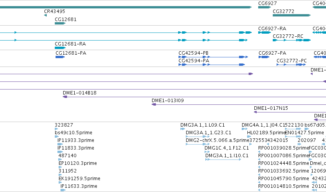Select the DME1-017N15 clone label
The height and width of the screenshot is (192, 326).
pyautogui.click(x=271, y=108)
